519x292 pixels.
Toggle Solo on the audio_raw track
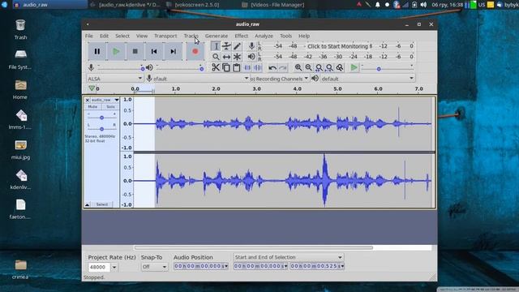[110, 107]
